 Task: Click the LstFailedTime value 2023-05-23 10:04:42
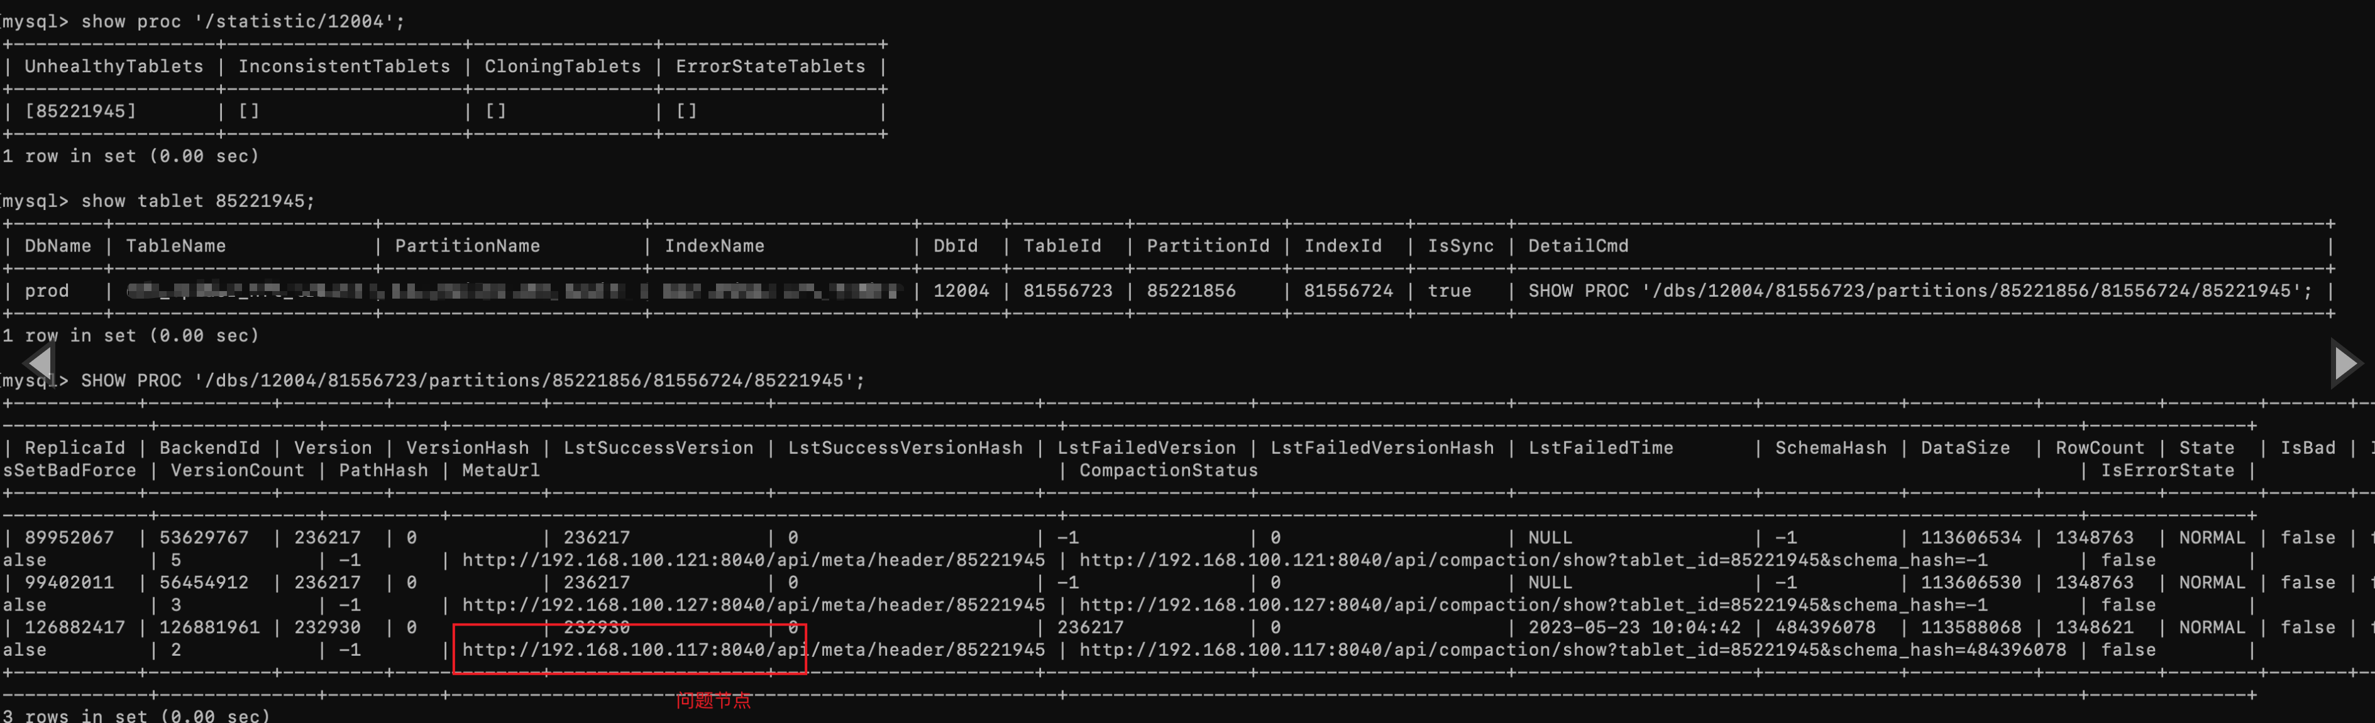(x=1634, y=627)
